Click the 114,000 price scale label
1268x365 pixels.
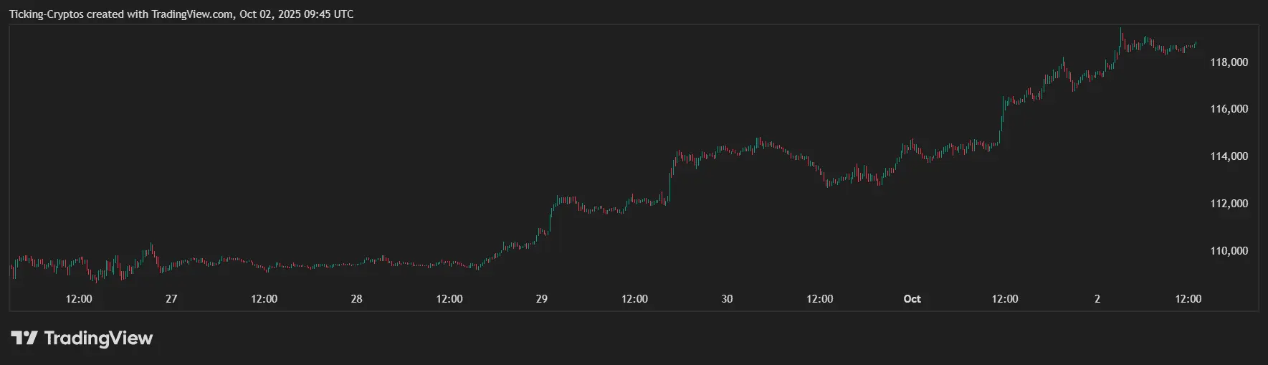[x=1229, y=156]
